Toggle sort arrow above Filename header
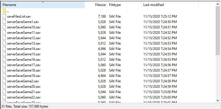221x109 pixels. coord(43,2)
